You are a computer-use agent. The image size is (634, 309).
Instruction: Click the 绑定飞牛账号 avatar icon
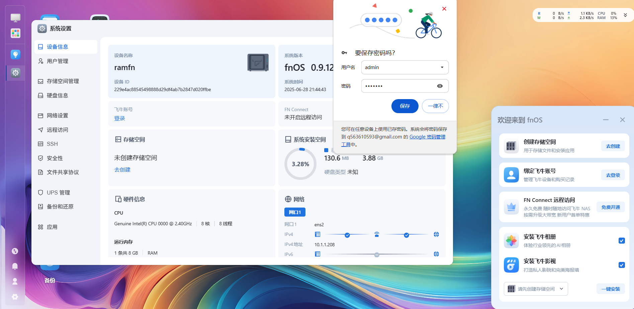coord(511,175)
